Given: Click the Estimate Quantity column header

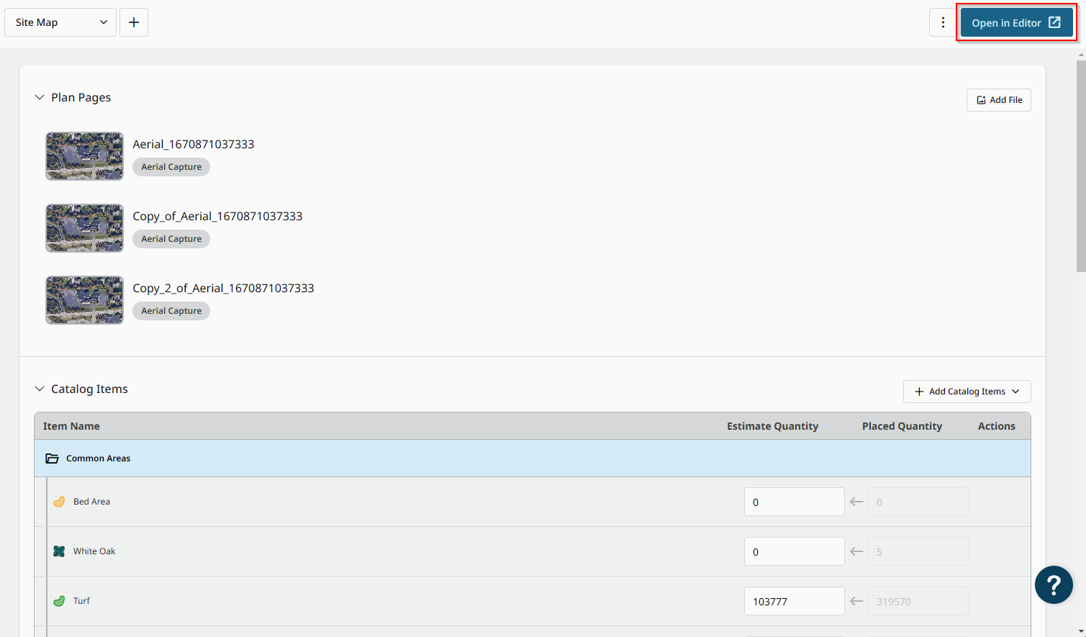Looking at the screenshot, I should pyautogui.click(x=772, y=426).
